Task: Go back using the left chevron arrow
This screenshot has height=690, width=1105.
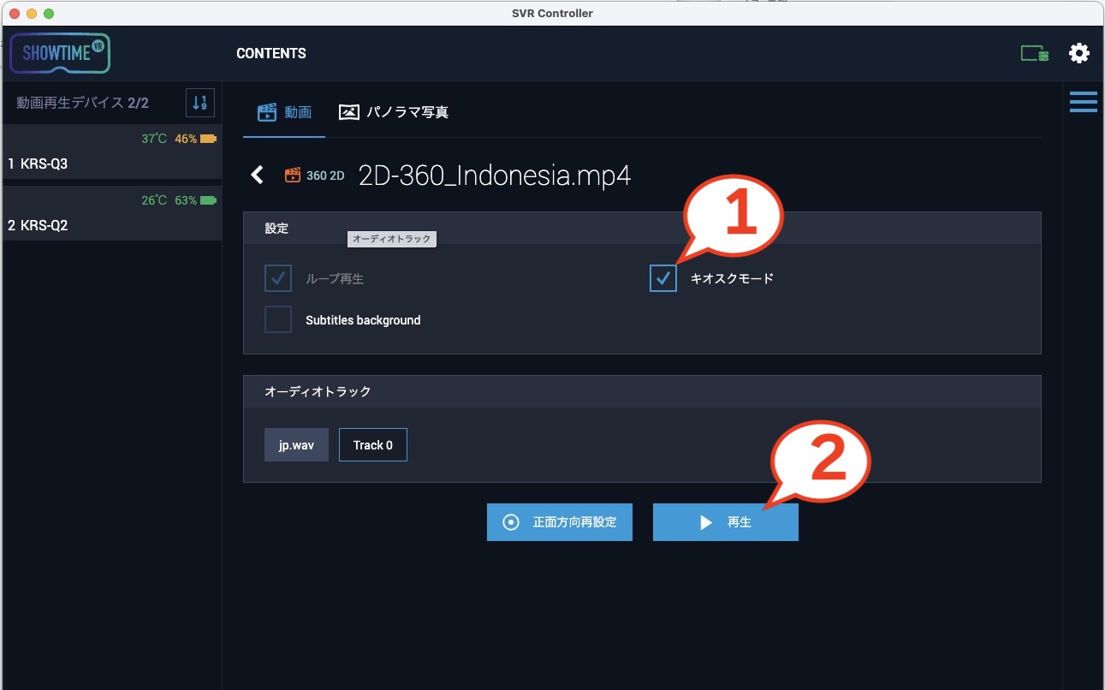Action: (257, 175)
